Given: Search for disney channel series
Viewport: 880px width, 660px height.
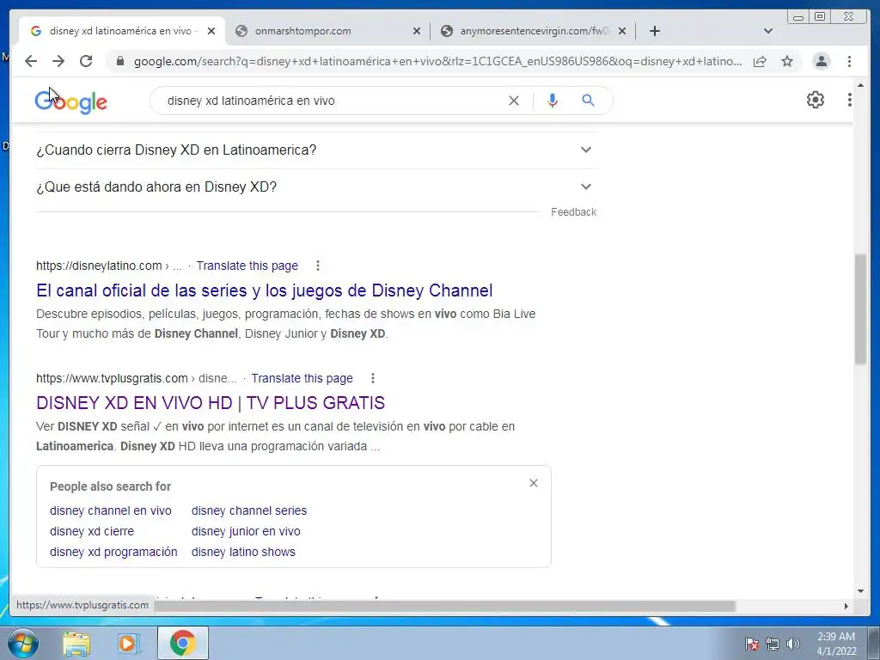Looking at the screenshot, I should tap(249, 510).
